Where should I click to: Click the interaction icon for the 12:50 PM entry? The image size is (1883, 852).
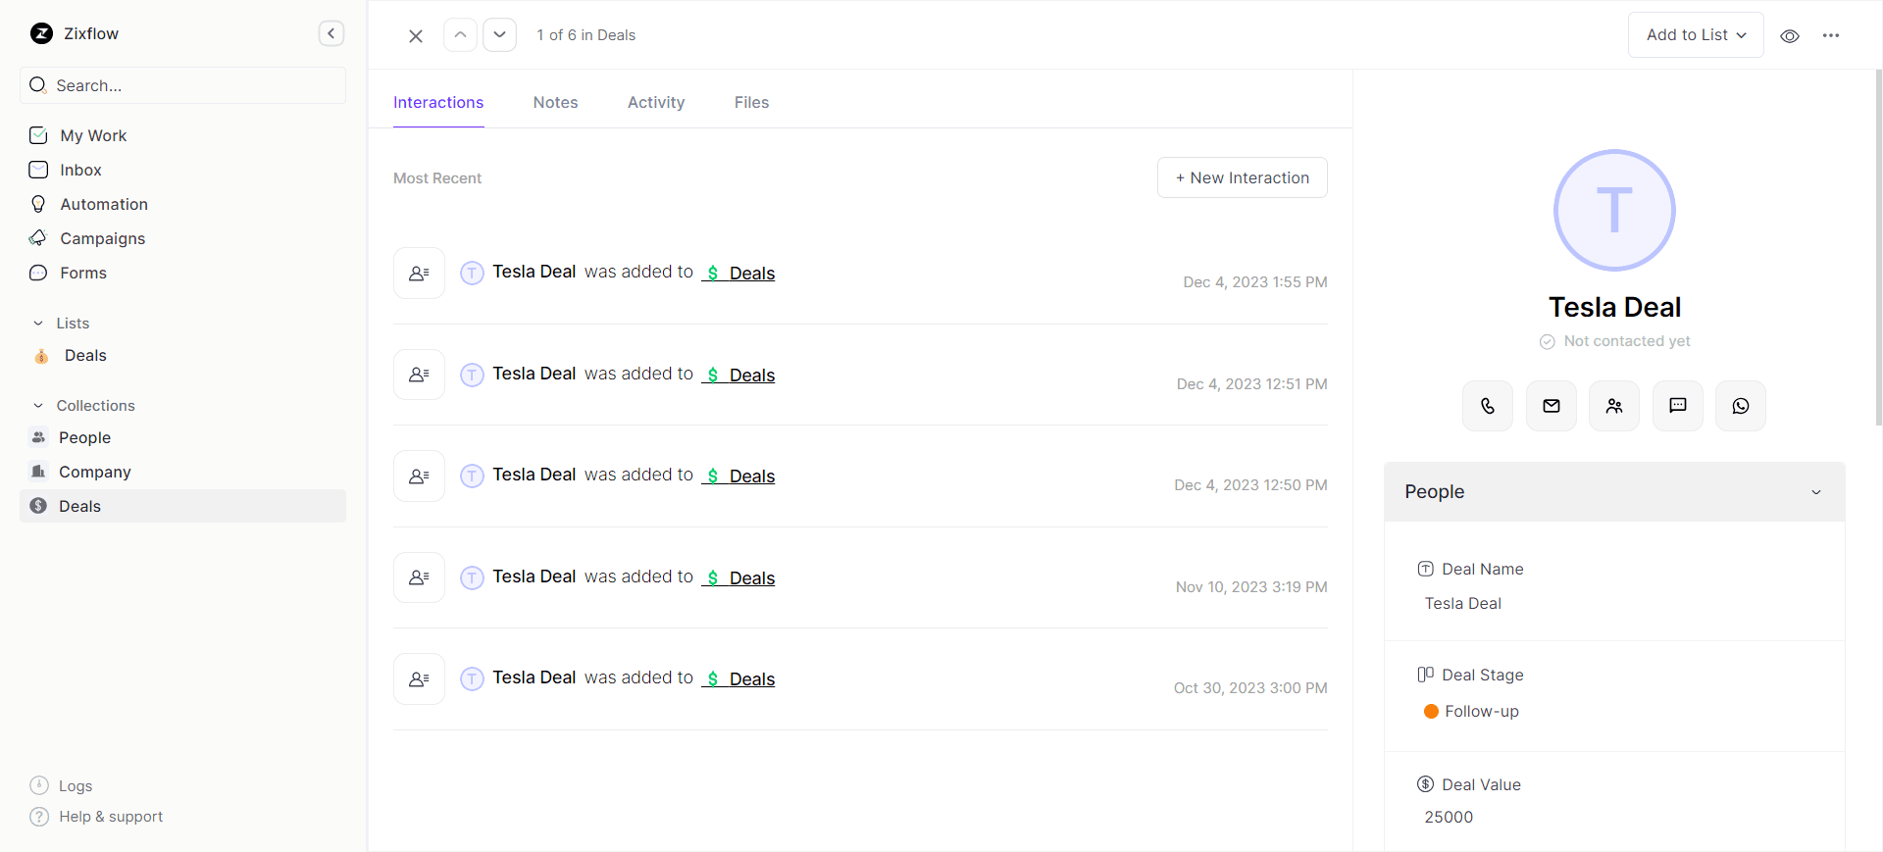tap(419, 476)
